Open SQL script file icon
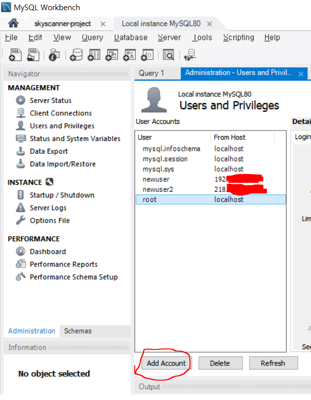The image size is (311, 400). [x=33, y=55]
